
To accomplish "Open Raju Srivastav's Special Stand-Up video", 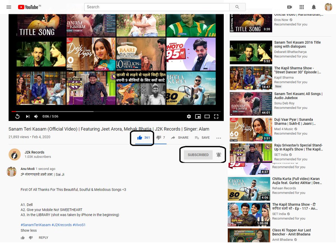I will pos(298,147).
